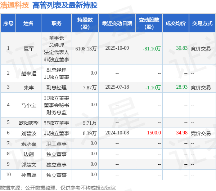The image size is (216, 191).
Task: Click the name 索永喜
Action: click(29, 144)
